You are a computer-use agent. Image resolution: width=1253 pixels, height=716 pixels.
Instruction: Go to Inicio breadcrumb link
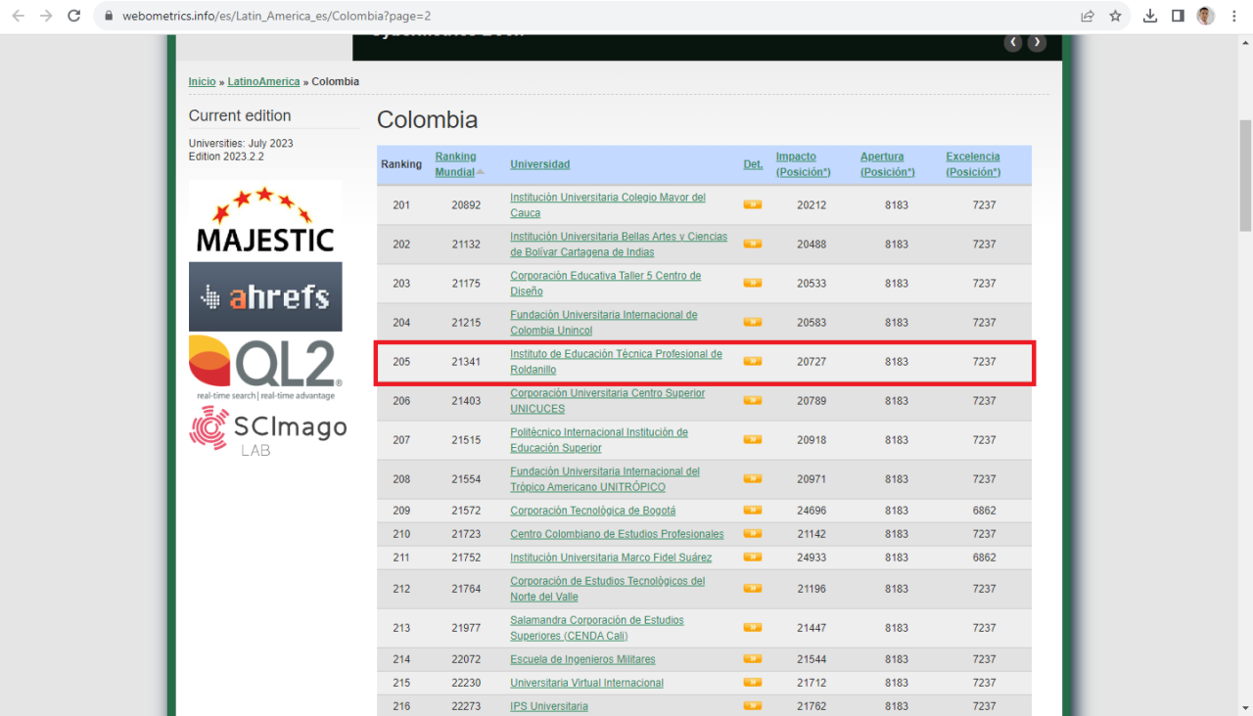tap(202, 82)
